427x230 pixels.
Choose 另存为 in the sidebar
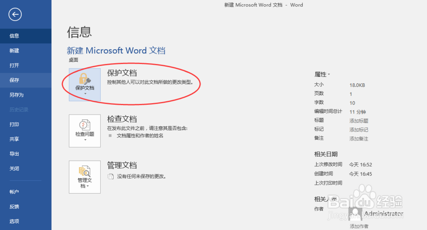(26, 95)
